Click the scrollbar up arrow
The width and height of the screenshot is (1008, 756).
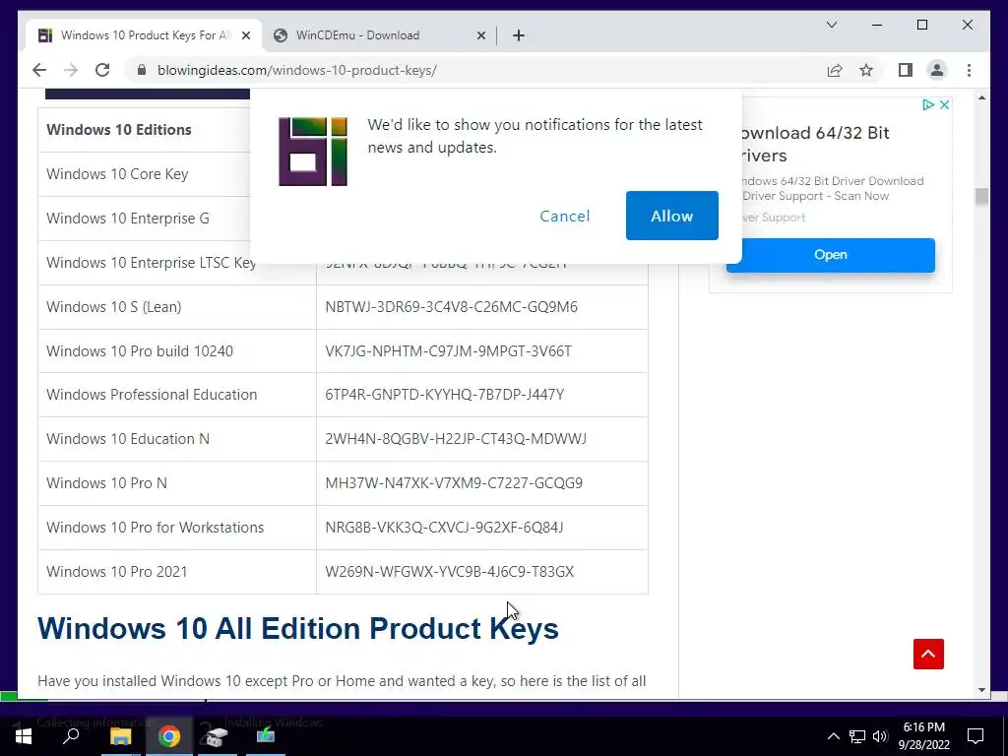point(981,97)
